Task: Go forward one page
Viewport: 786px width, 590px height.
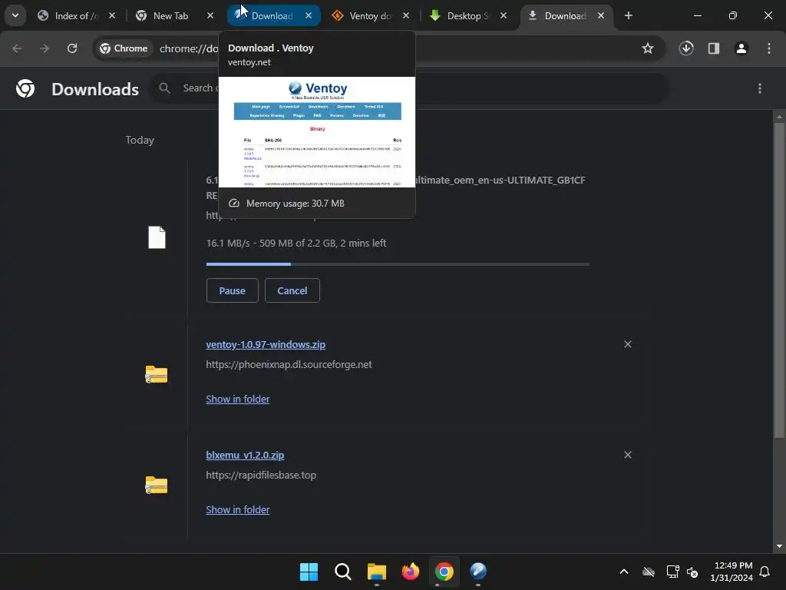Action: pyautogui.click(x=45, y=48)
